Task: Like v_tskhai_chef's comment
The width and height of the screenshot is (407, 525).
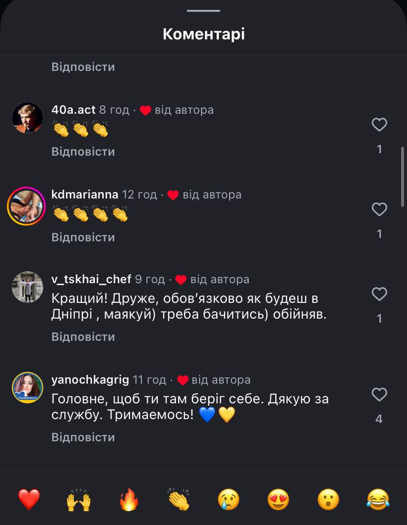Action: coord(379,295)
